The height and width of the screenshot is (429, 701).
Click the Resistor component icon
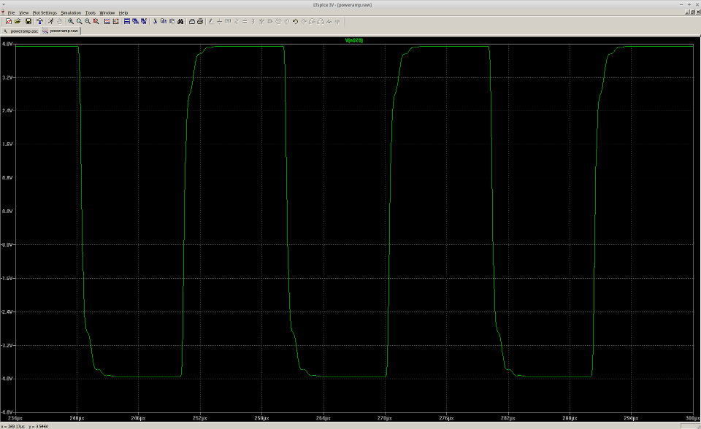pos(237,21)
